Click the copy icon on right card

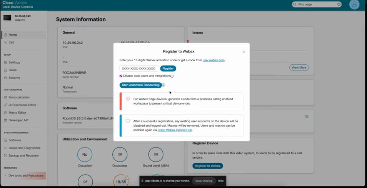307,116
